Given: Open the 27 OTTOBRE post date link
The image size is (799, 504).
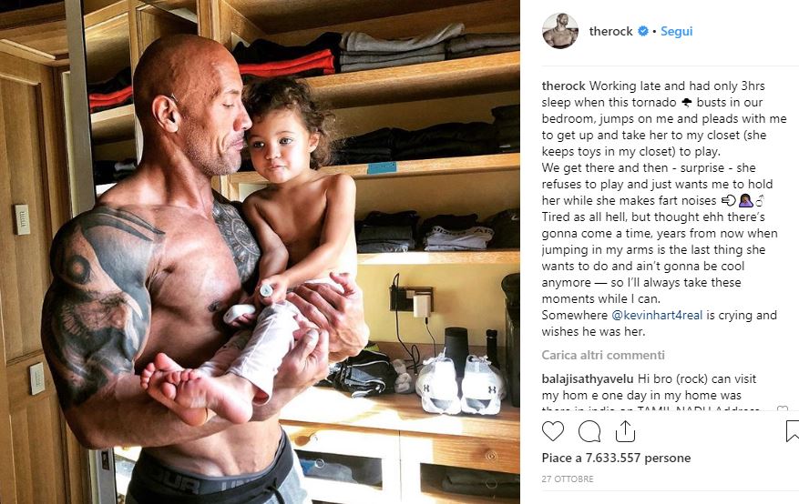Looking at the screenshot, I should (568, 479).
